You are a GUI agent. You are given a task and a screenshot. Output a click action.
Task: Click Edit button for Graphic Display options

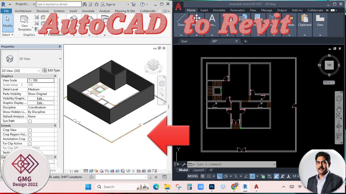pos(41,103)
